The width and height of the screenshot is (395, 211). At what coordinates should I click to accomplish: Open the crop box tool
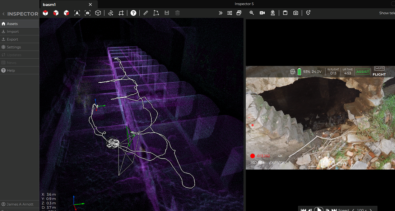pyautogui.click(x=121, y=13)
